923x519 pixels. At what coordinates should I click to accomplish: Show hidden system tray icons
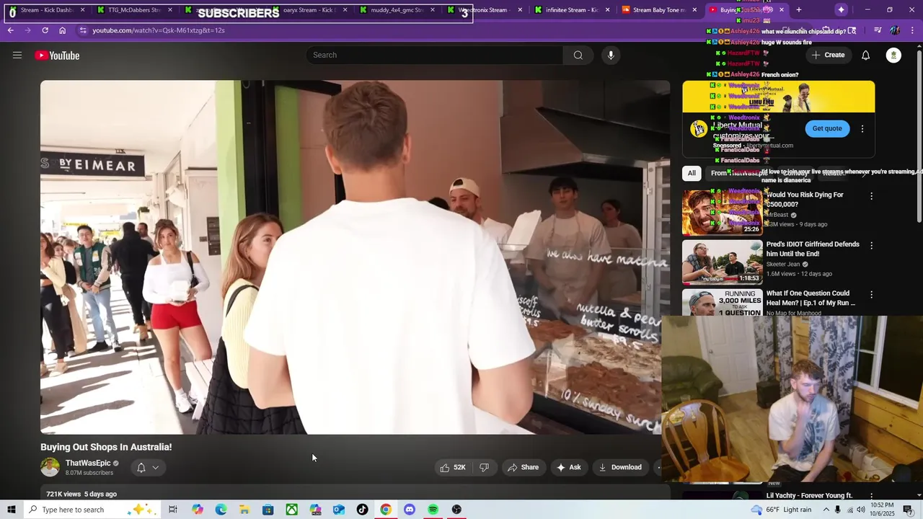(826, 510)
